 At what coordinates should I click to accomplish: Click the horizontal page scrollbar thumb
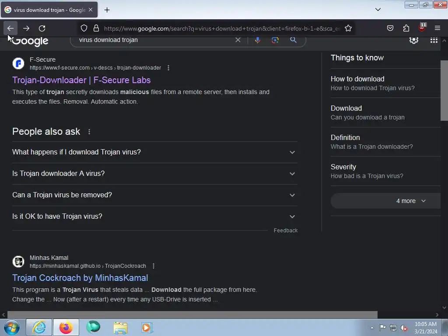coord(192,315)
